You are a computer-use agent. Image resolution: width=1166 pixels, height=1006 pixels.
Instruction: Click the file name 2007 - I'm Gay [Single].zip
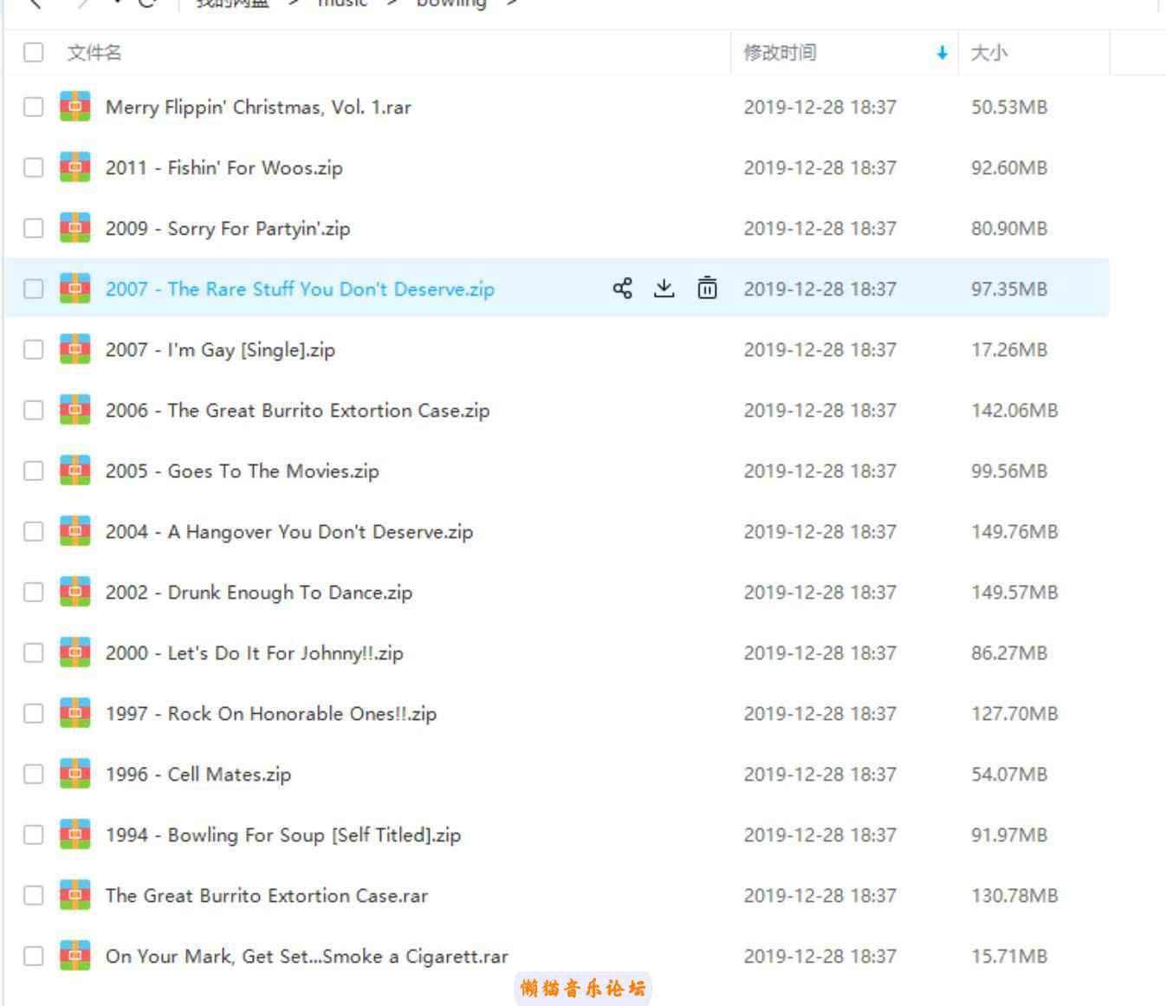click(220, 350)
